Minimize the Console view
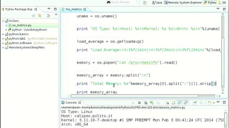The width and height of the screenshot is (229, 128). [218, 102]
